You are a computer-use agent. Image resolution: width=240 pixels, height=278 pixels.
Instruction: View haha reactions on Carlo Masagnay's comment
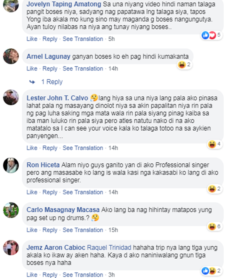215,226
